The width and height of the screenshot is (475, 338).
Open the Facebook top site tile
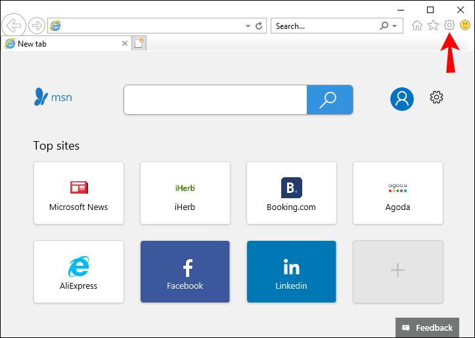click(x=185, y=272)
